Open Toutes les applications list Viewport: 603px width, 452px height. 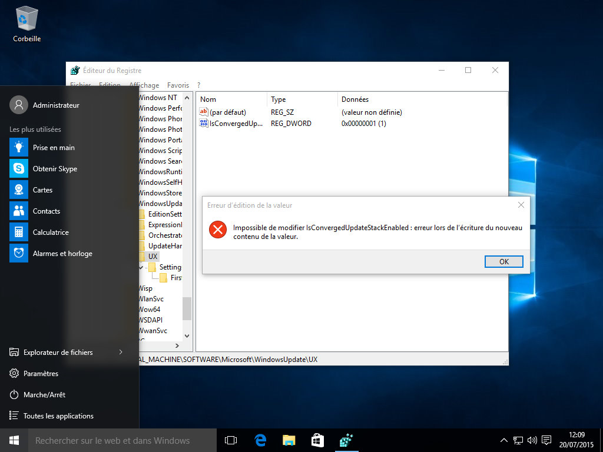(x=58, y=416)
